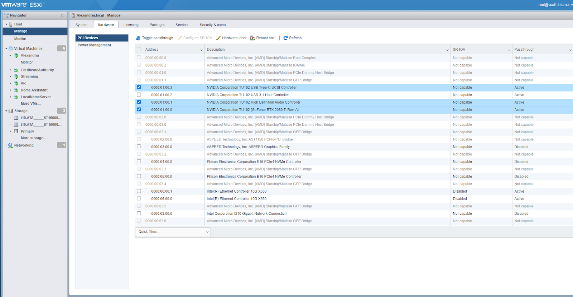Screen dimensions: 573x297
Task: Uncheck the GeForce RTX 2080 Ti checkbox
Action: (x=139, y=110)
